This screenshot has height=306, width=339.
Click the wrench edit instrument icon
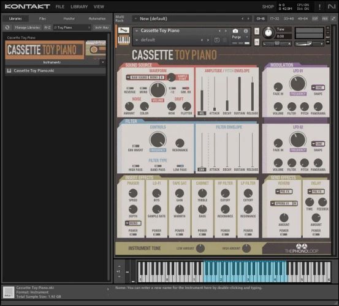tap(124, 31)
